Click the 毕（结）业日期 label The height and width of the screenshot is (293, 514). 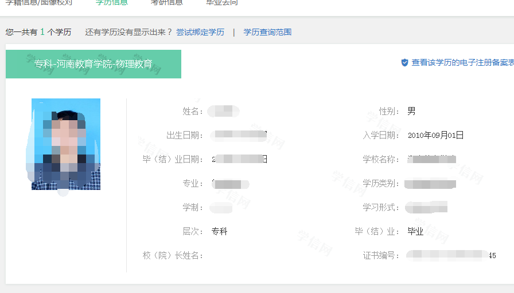click(x=173, y=159)
